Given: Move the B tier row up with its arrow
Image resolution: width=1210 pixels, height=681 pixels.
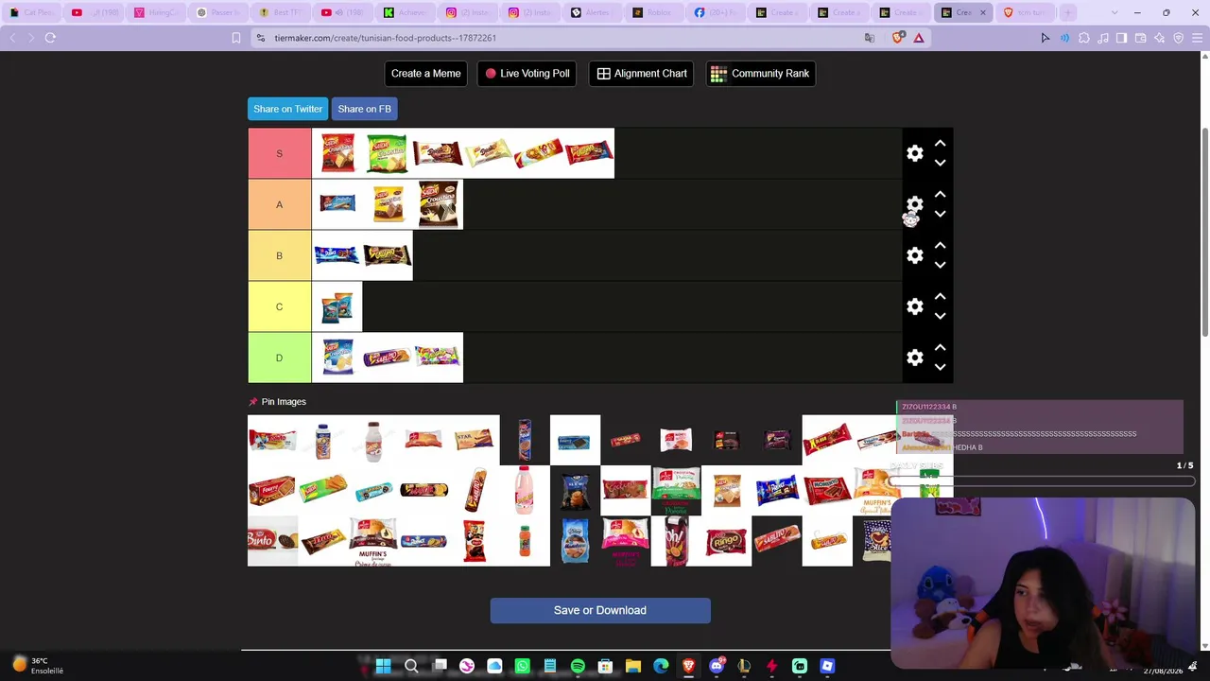Looking at the screenshot, I should point(940,245).
